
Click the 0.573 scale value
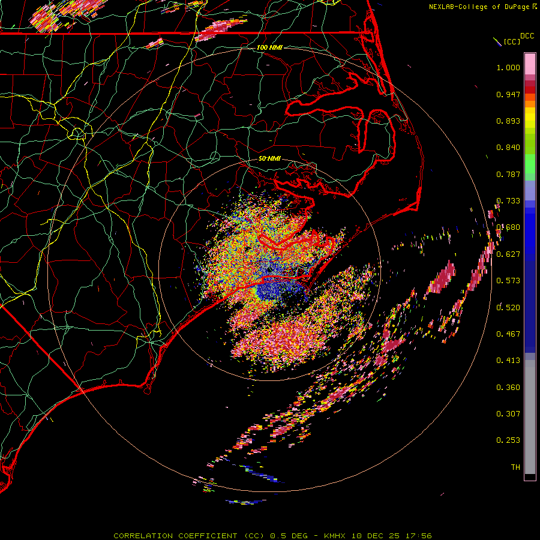(508, 281)
